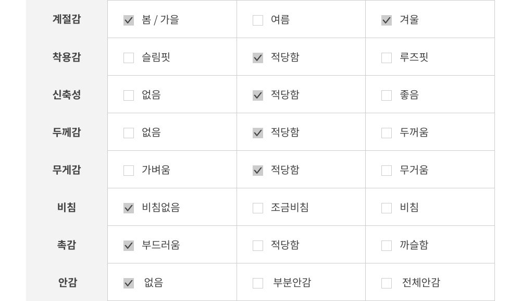Image resolution: width=521 pixels, height=301 pixels.
Task: Check the 슬림핏 fit checkbox
Action: (129, 58)
